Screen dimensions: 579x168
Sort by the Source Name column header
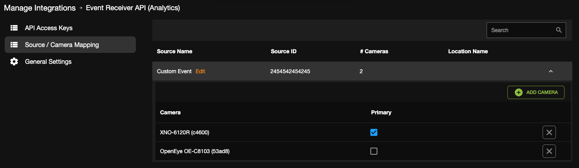point(175,51)
